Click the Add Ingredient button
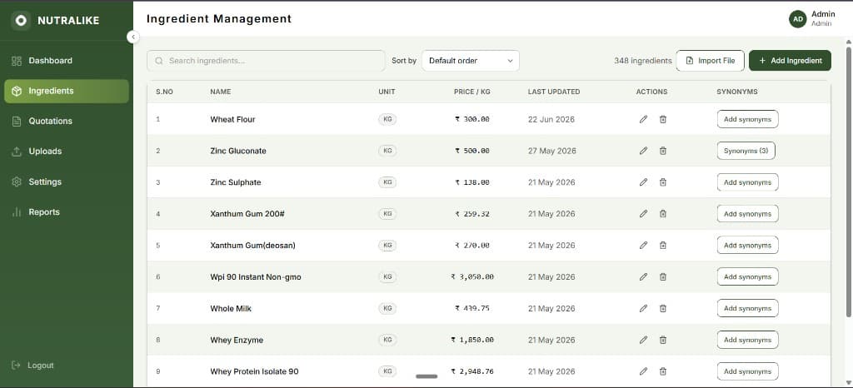The image size is (853, 388). 790,60
